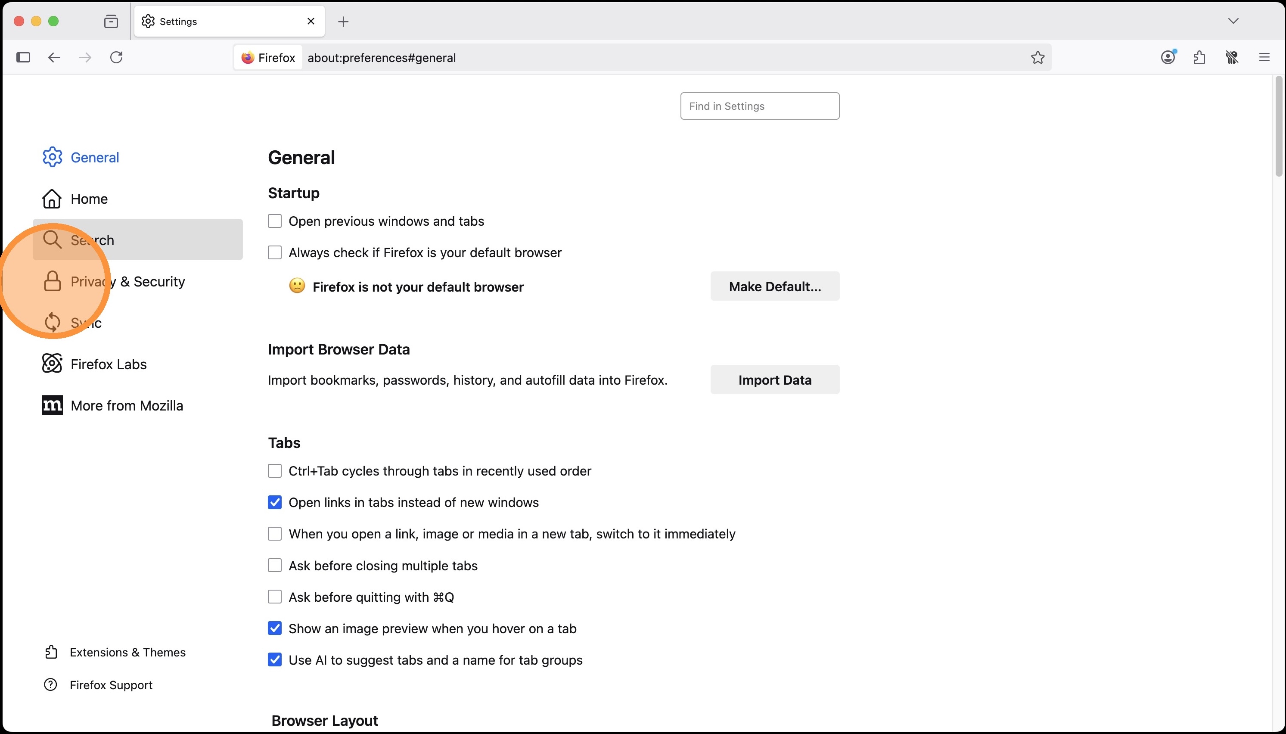Open the sidebar toggle icon
Viewport: 1286px width, 734px height.
tap(23, 57)
